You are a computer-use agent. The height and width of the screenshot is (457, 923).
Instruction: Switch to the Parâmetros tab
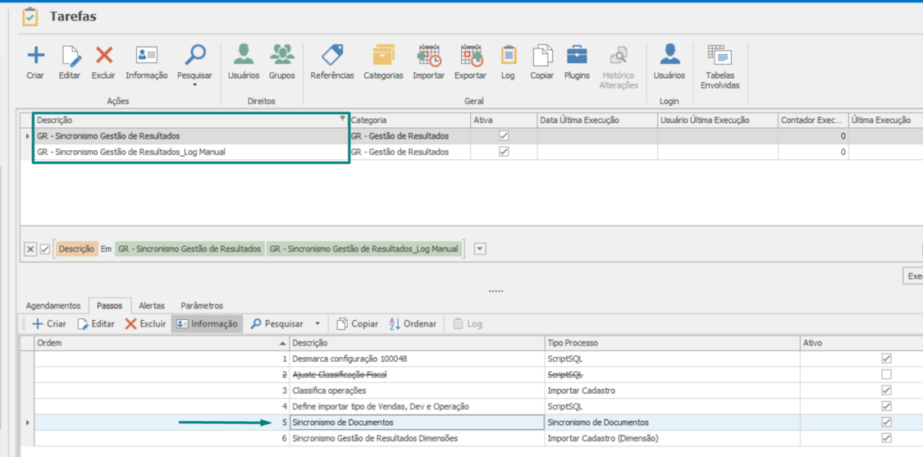202,305
